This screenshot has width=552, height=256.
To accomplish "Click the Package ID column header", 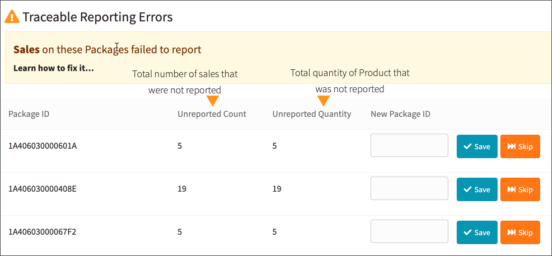I will pos(29,114).
